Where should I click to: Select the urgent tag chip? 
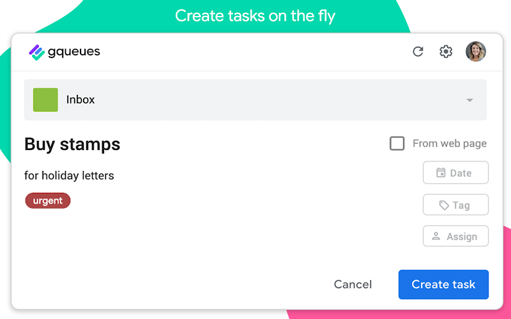[47, 200]
